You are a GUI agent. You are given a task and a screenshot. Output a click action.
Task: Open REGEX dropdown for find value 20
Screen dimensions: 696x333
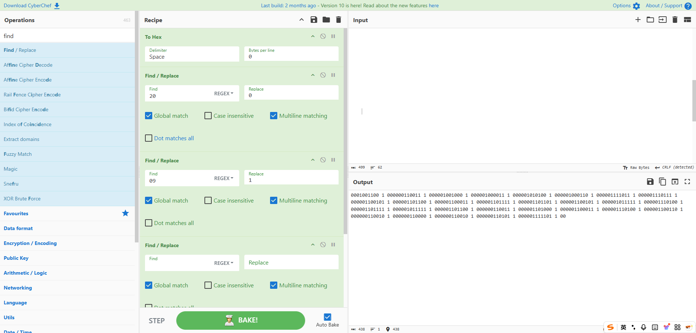pos(224,93)
